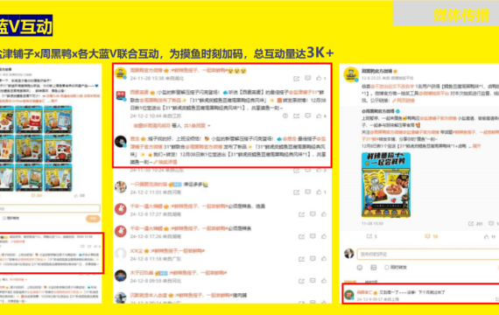Screen dimensions: 499x315
Task: Open the 抽奖详情 link
Action: (165, 162)
